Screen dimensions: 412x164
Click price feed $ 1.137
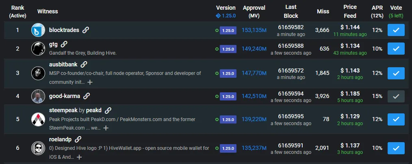[x=350, y=145]
